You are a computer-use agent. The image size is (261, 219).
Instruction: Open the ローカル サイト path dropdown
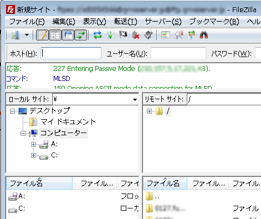135,99
